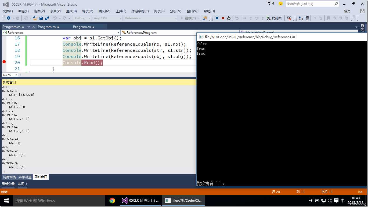Undo with the toolbar undo arrow

point(55,18)
